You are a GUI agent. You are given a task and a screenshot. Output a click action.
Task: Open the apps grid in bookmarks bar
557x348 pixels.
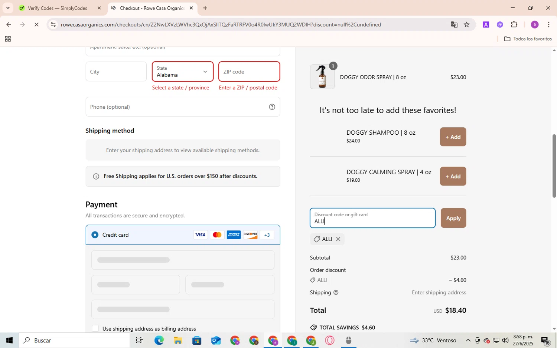(x=8, y=39)
